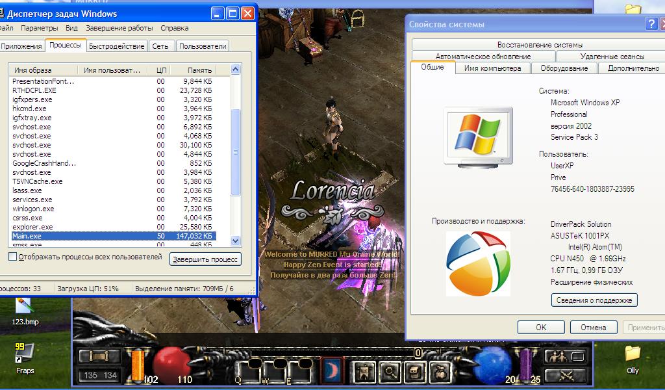The width and height of the screenshot is (665, 390).
Task: Switch to the Приложения tab
Action: pos(21,46)
